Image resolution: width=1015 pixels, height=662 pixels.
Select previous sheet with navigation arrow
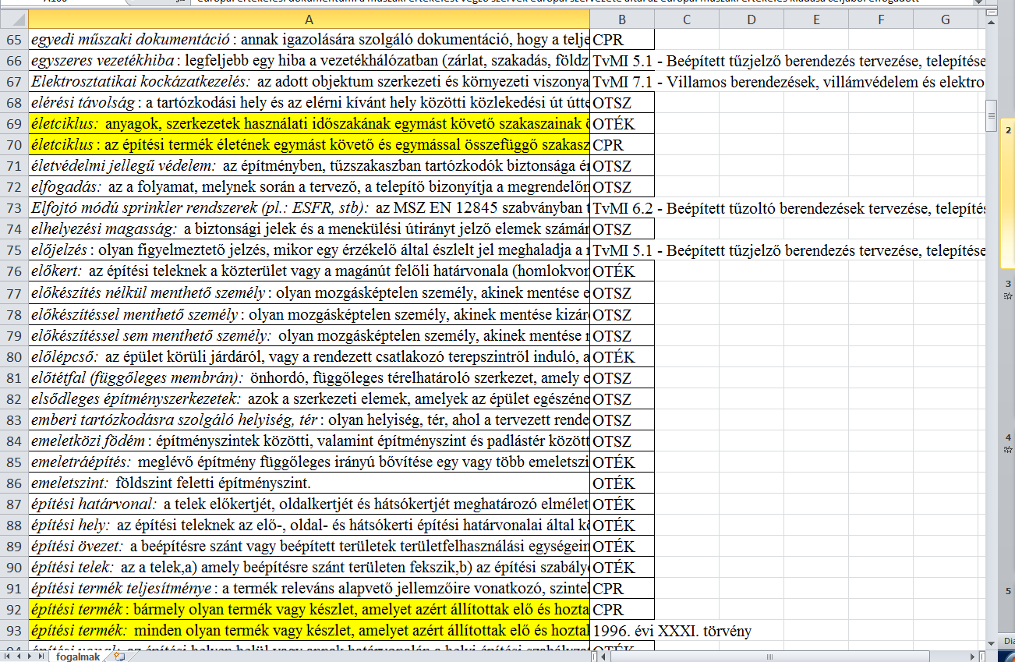[17, 657]
